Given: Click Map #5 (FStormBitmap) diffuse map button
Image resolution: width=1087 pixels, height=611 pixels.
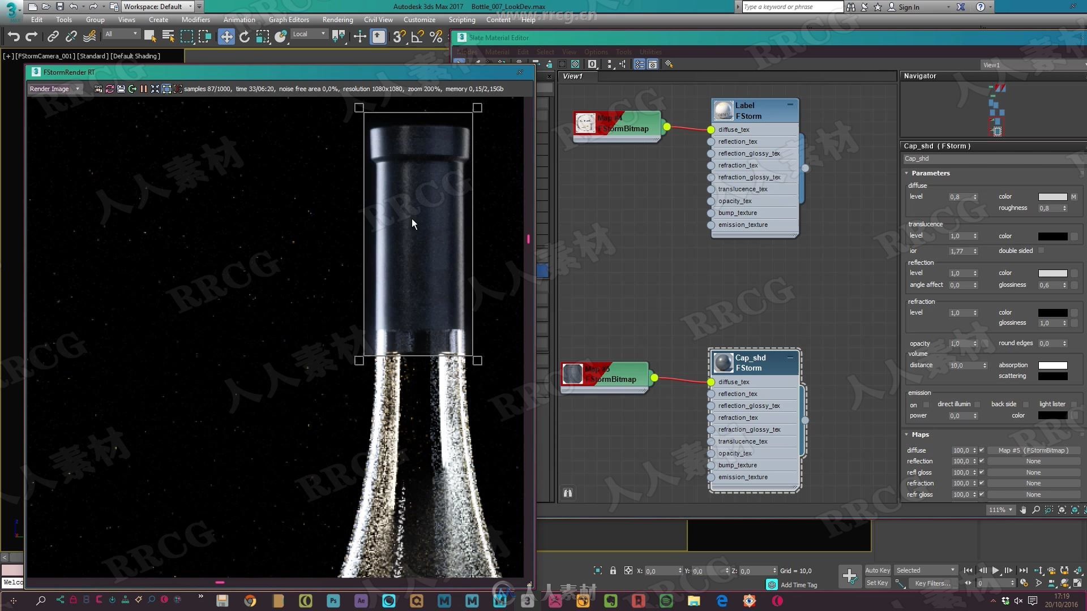Looking at the screenshot, I should click(x=1033, y=450).
